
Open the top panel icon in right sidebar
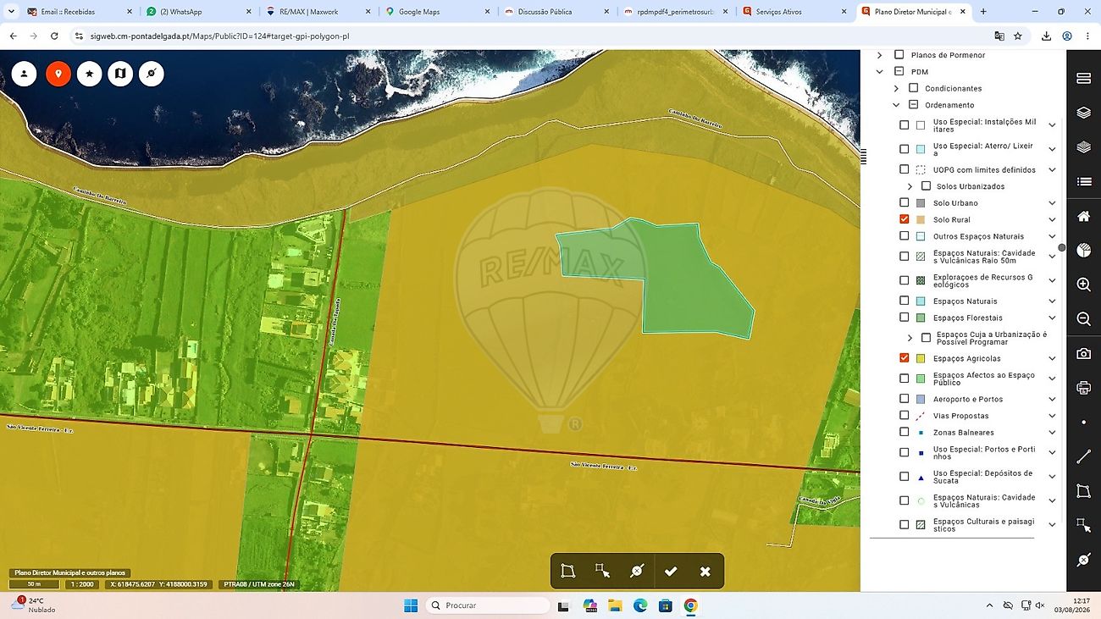click(1083, 78)
